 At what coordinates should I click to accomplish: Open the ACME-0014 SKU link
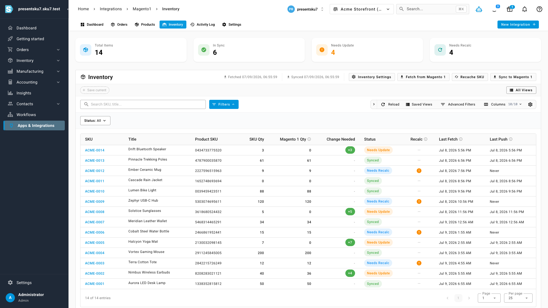click(x=95, y=150)
